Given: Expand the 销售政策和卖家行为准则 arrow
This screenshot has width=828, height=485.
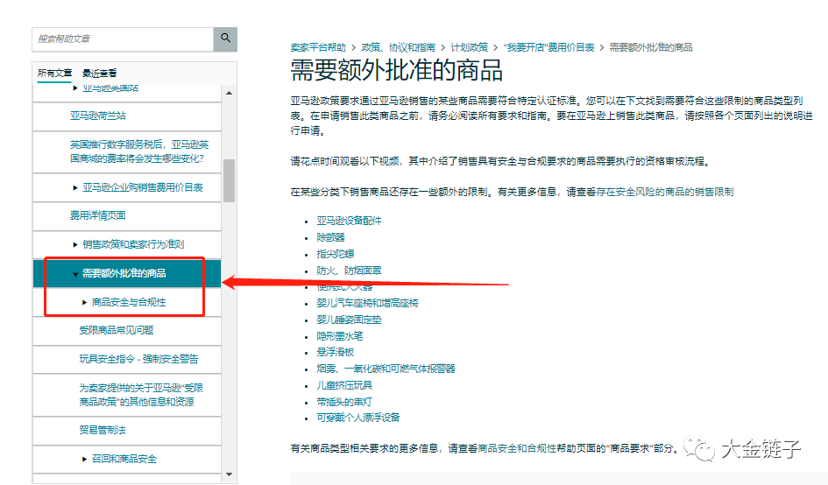Looking at the screenshot, I should 75,244.
